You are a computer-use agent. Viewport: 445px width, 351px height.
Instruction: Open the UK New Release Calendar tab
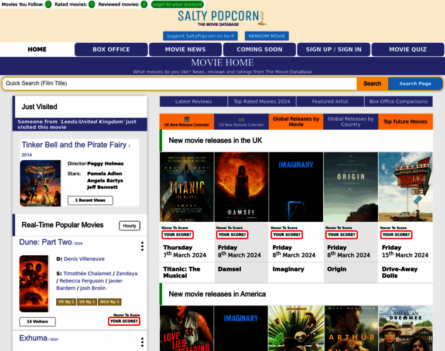tap(187, 122)
